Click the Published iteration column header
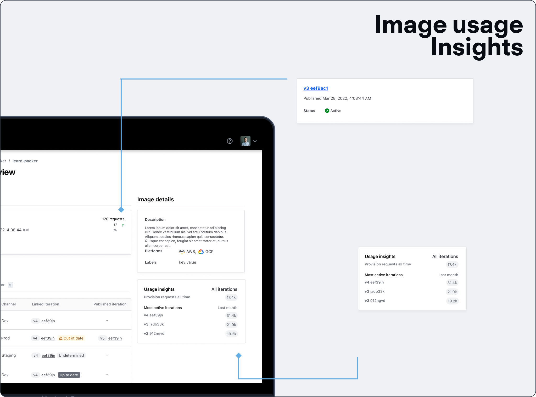 coord(110,304)
